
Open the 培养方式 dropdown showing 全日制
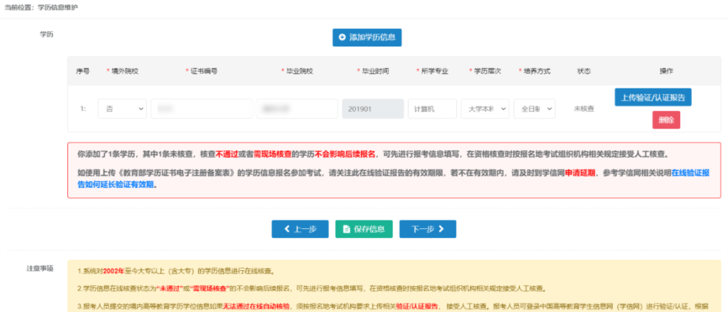(534, 108)
